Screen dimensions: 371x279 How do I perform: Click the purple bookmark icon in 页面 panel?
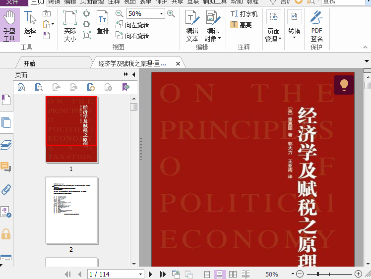[x=125, y=87]
